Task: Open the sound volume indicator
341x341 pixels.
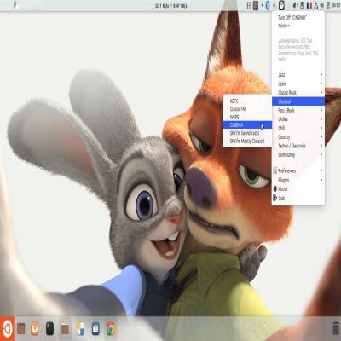Action: 322,5
